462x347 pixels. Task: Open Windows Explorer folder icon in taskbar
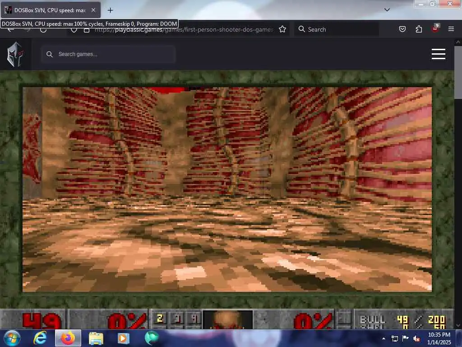coord(96,338)
